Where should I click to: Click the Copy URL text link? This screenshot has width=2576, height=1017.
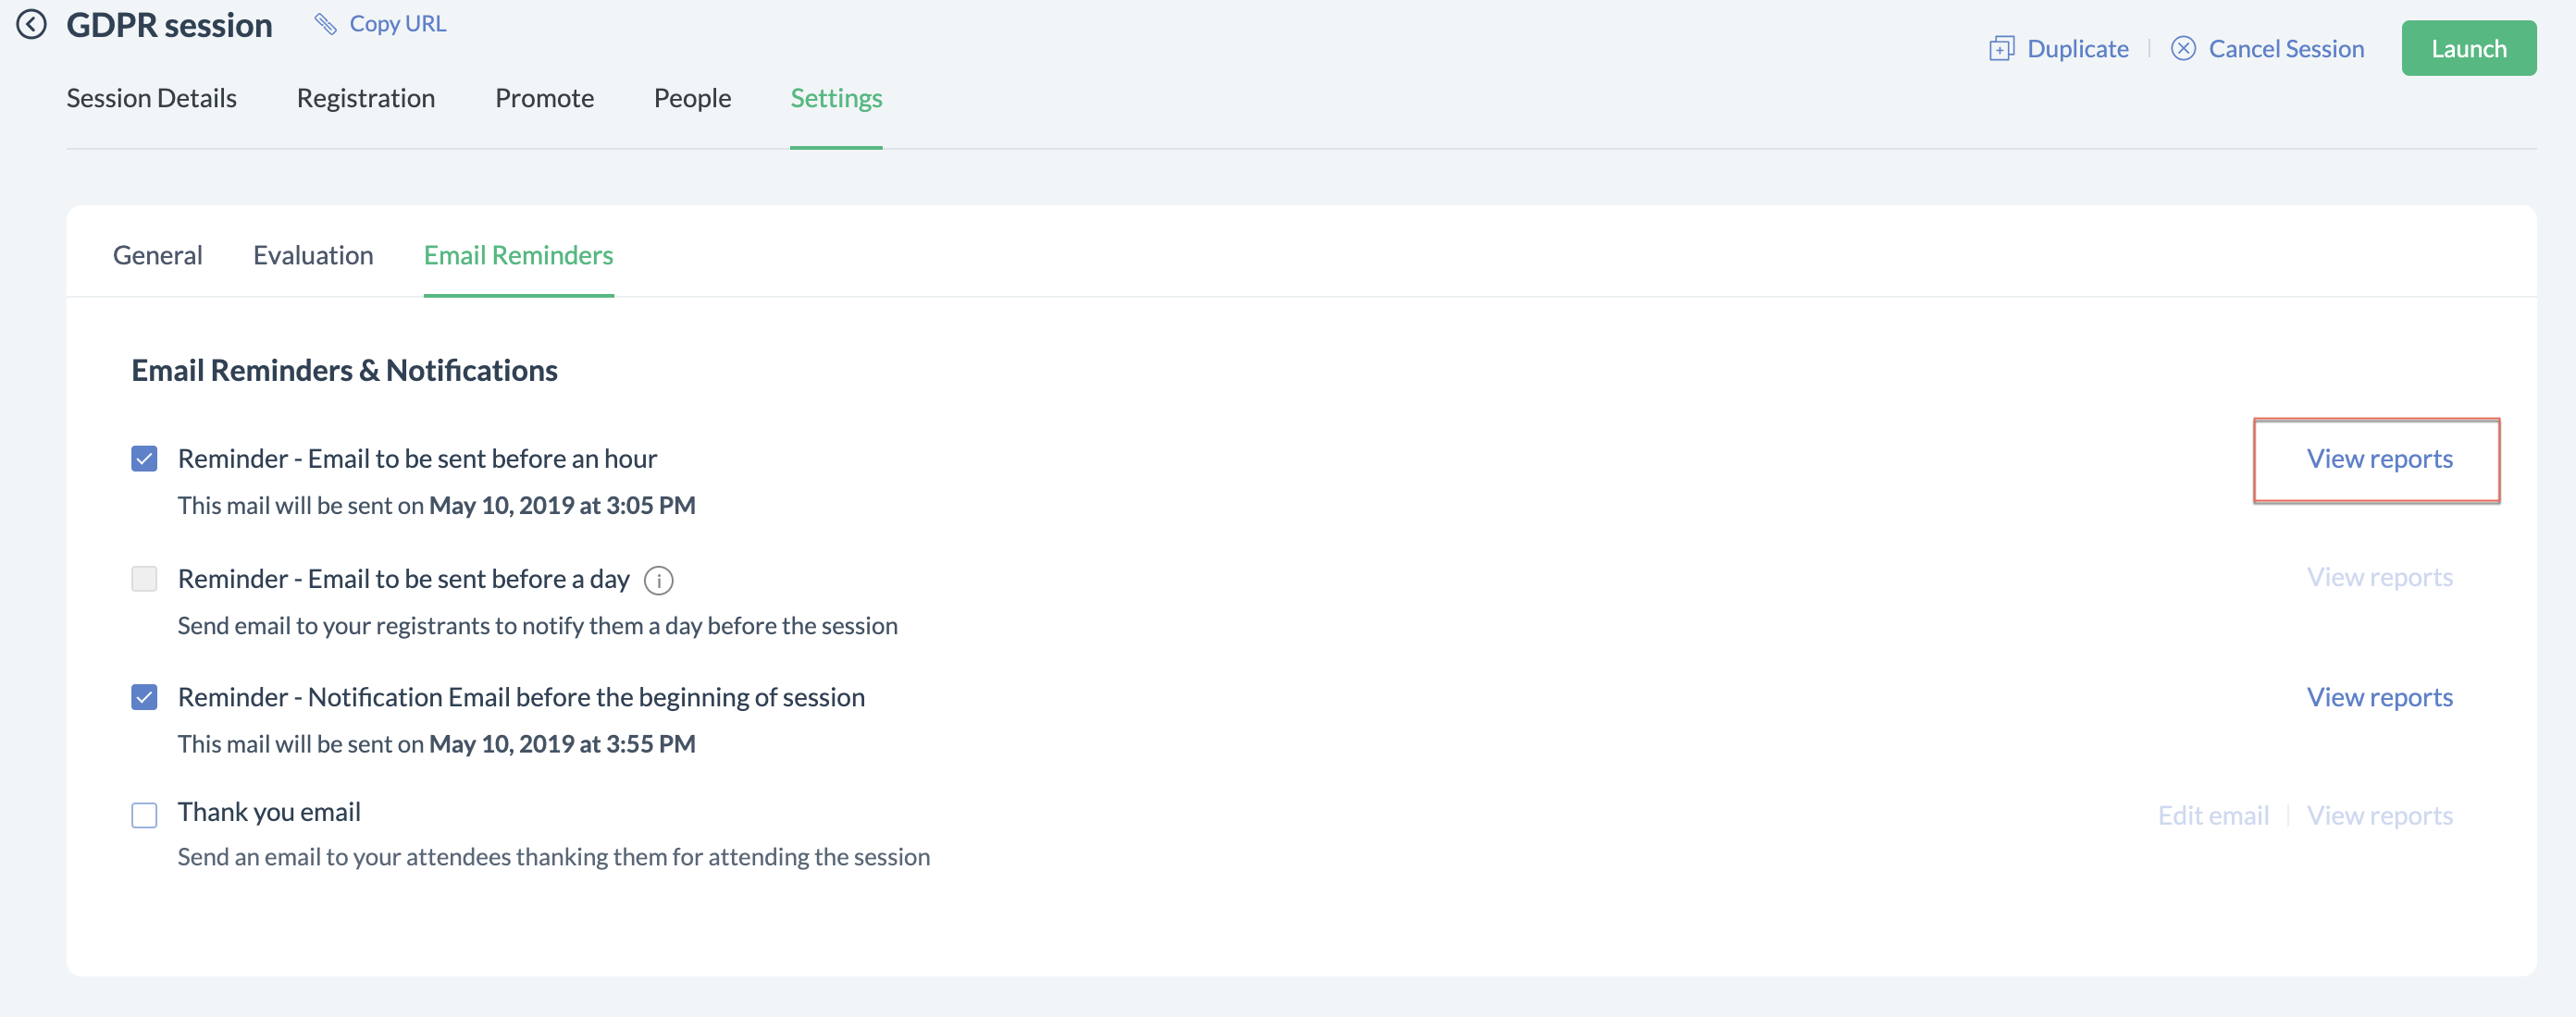pyautogui.click(x=398, y=23)
